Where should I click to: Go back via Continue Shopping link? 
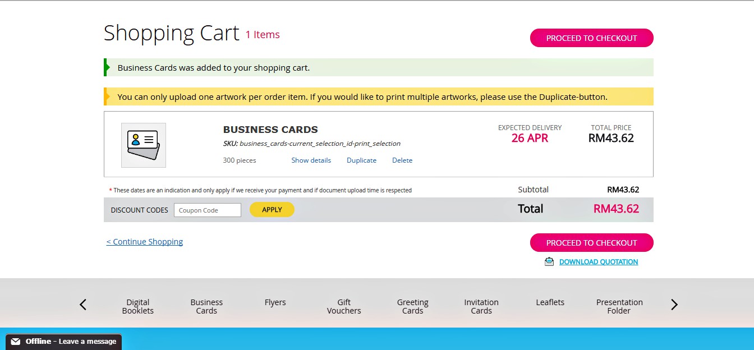pos(145,242)
